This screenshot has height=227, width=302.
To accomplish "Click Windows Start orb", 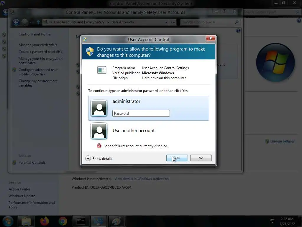I will [8, 221].
